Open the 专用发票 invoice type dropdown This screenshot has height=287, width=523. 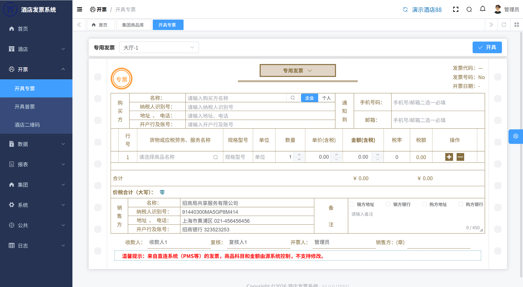[298, 71]
